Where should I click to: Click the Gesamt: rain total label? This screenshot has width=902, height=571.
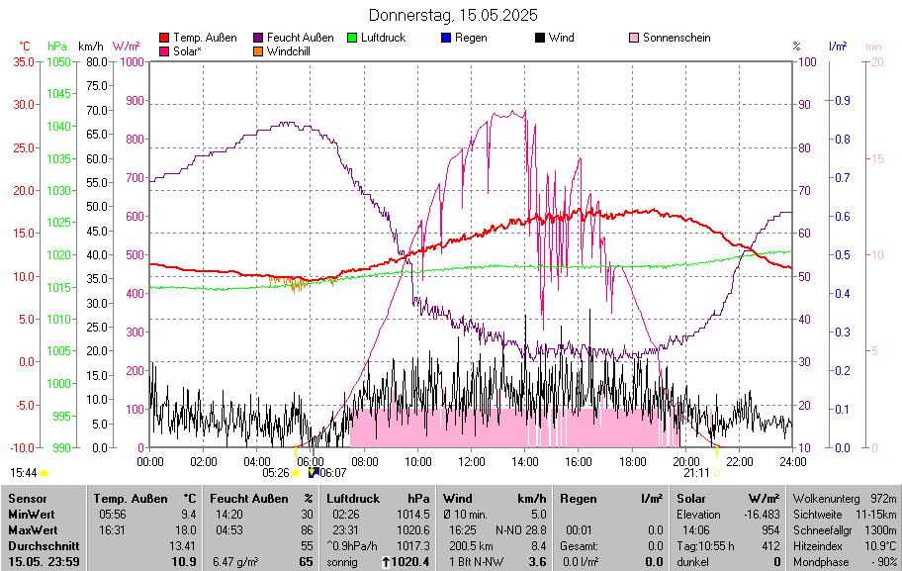(579, 545)
